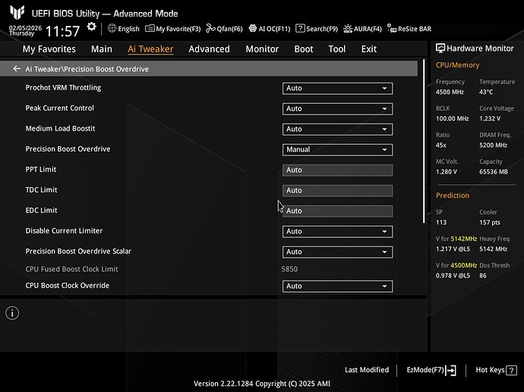Image resolution: width=524 pixels, height=392 pixels.
Task: Open Qfan(F6) fan control icon
Action: click(x=210, y=28)
